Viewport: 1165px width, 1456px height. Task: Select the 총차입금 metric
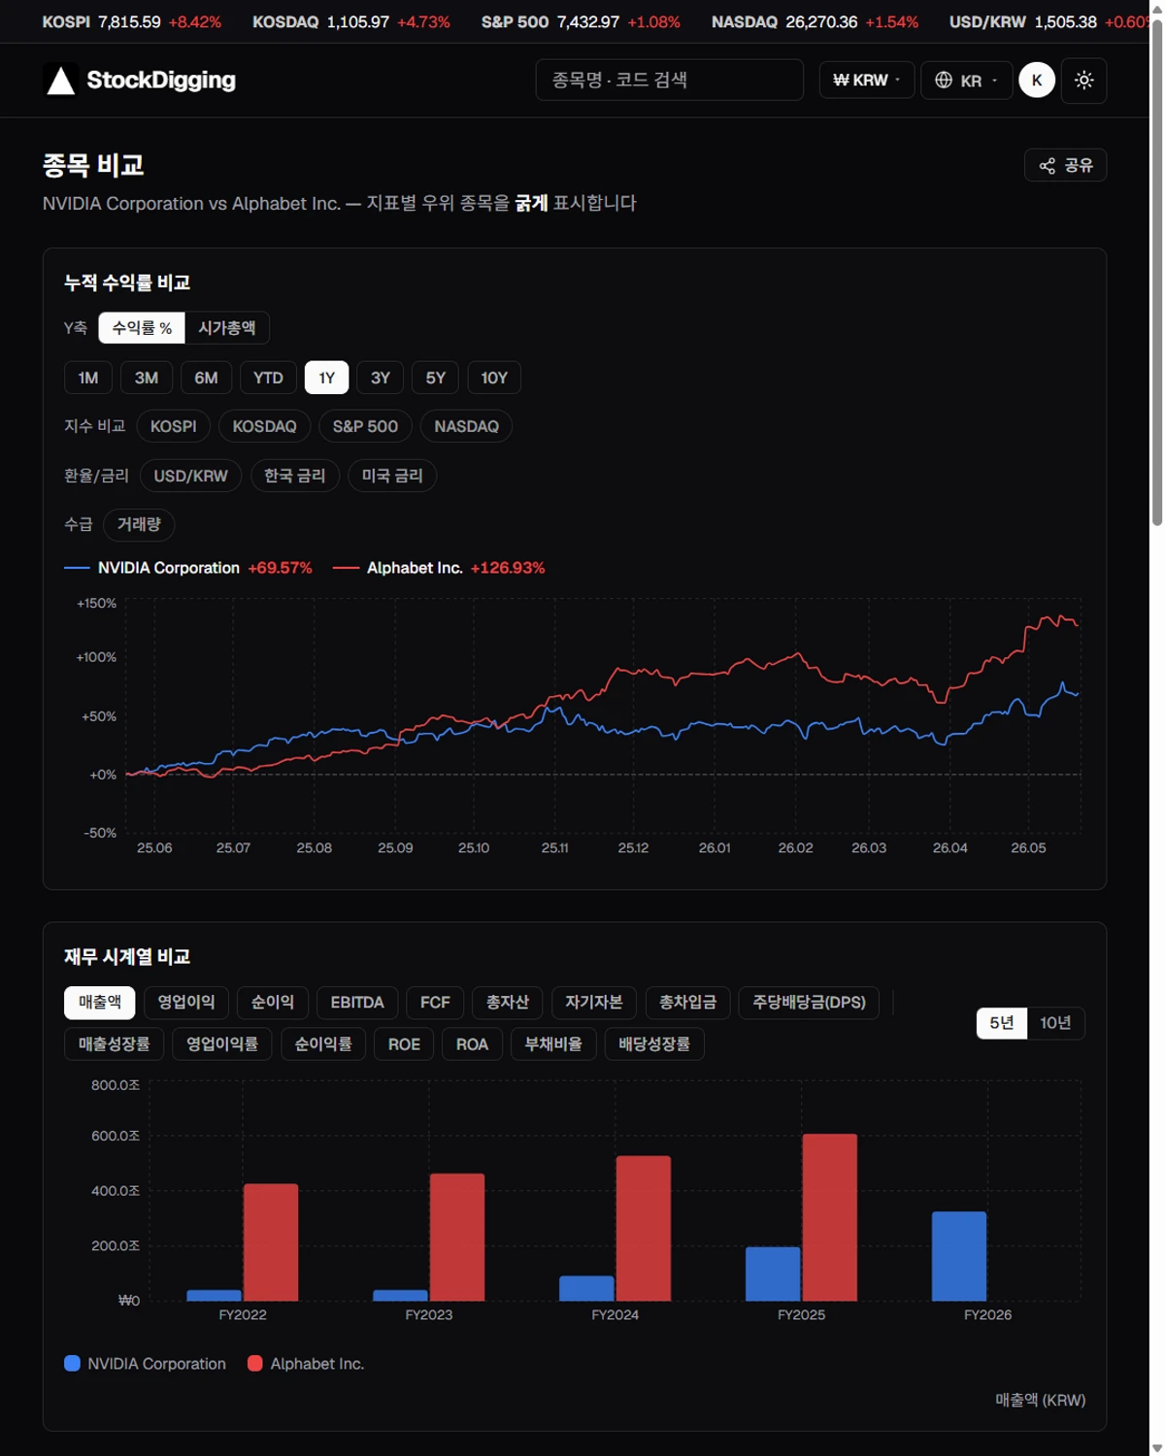[687, 1003]
